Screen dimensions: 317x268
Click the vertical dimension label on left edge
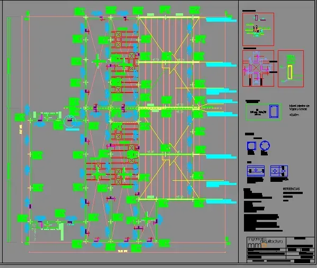point(21,130)
